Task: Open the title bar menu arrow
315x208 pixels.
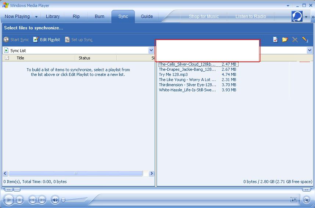Action: (288, 6)
